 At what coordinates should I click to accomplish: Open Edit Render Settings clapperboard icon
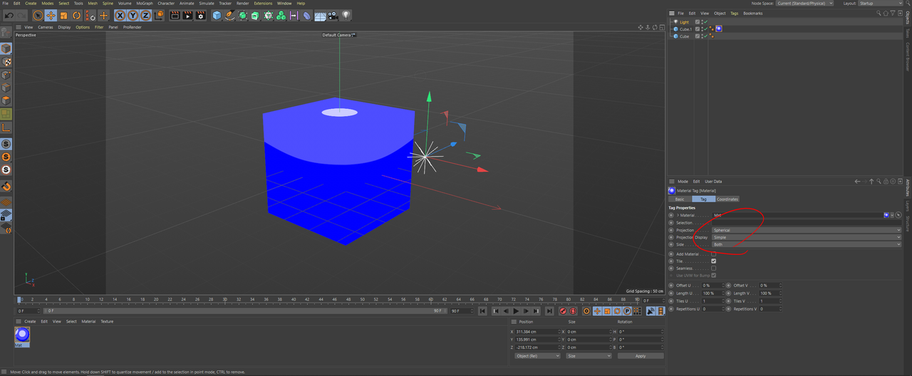200,15
